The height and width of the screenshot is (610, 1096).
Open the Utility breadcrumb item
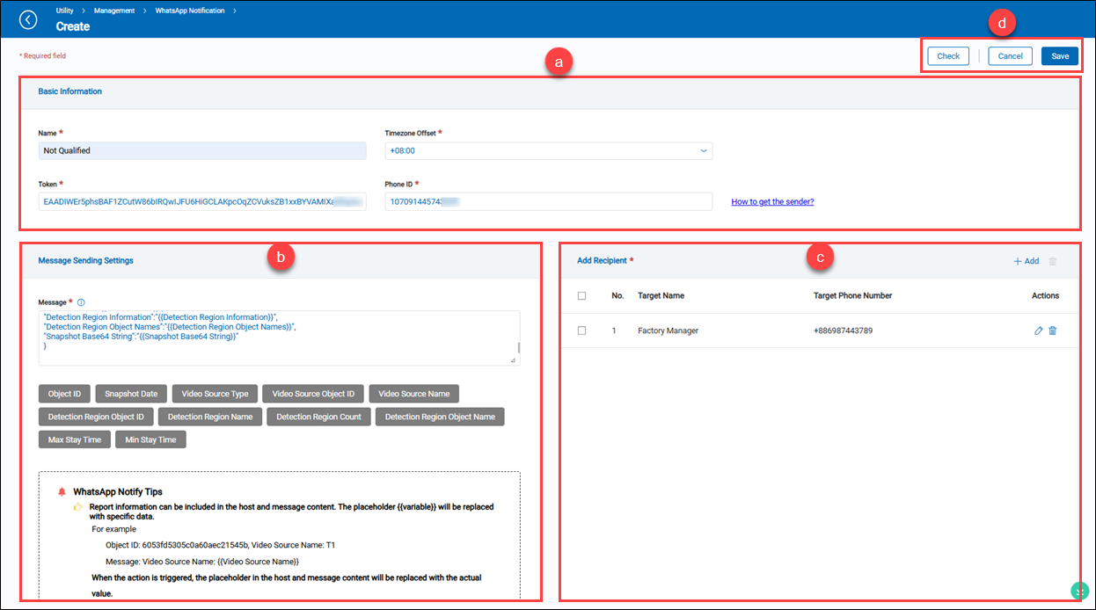(64, 11)
